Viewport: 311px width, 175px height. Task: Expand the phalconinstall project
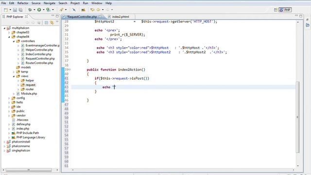coord(4,142)
